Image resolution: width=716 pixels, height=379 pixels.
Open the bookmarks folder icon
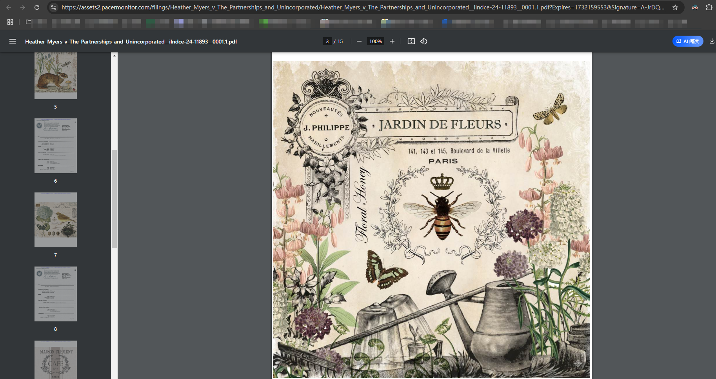[x=29, y=22]
